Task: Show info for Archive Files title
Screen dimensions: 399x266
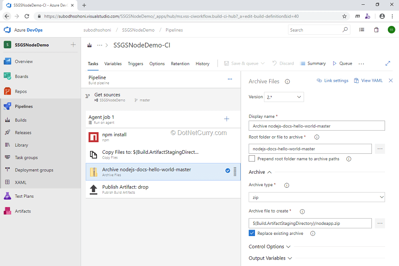Action: click(x=287, y=81)
